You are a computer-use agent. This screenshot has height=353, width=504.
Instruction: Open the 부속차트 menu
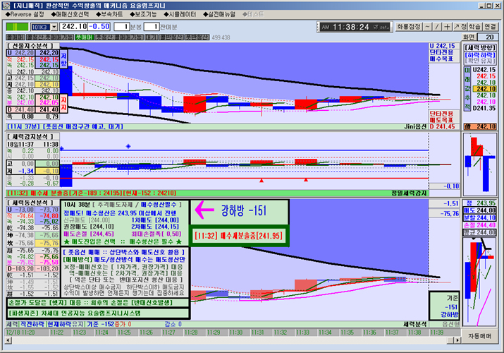click(109, 15)
